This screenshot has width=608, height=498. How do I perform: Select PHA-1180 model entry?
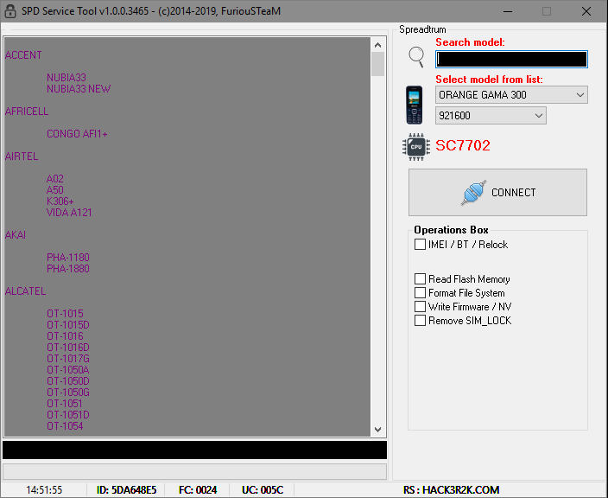click(x=68, y=258)
